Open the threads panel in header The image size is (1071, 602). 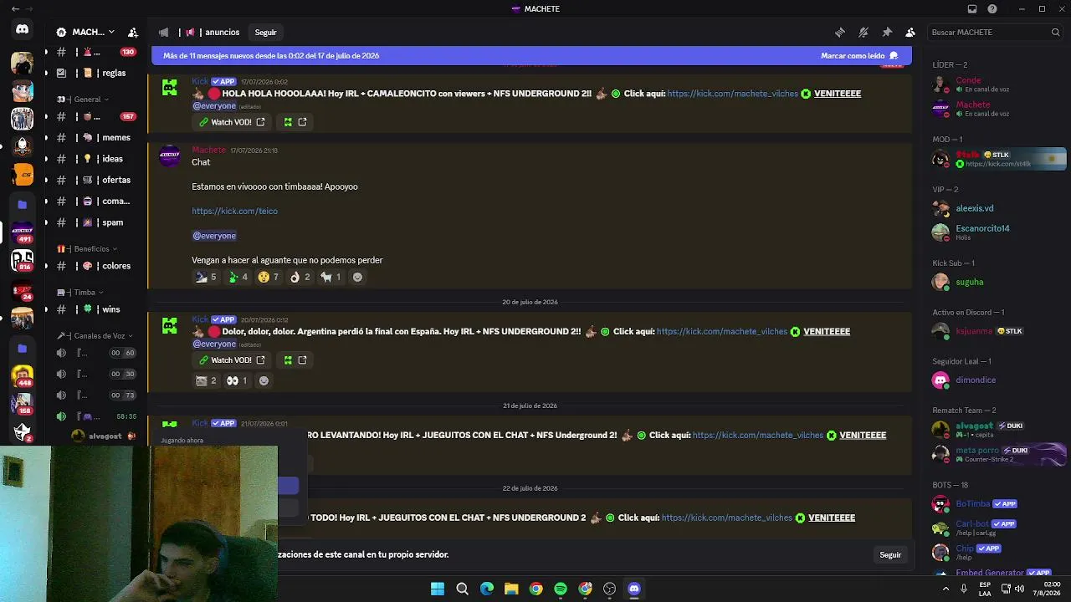click(840, 33)
